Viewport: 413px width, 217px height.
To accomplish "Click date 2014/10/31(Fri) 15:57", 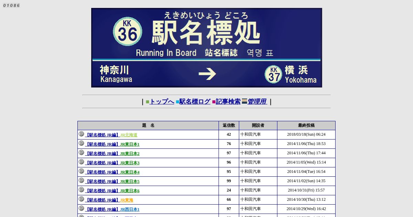I will 306,190.
